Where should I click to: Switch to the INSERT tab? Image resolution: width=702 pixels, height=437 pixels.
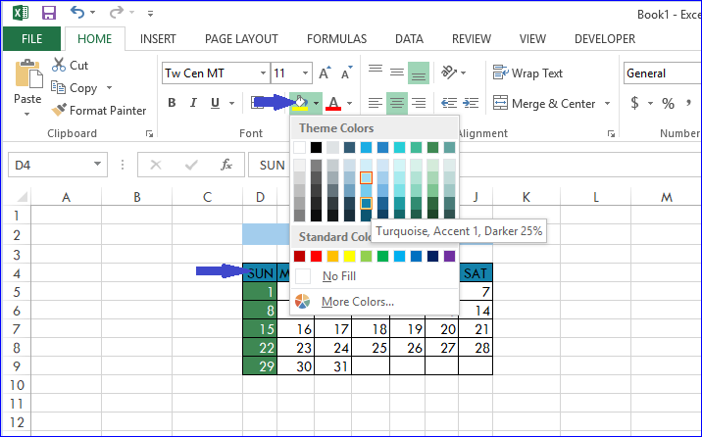158,39
